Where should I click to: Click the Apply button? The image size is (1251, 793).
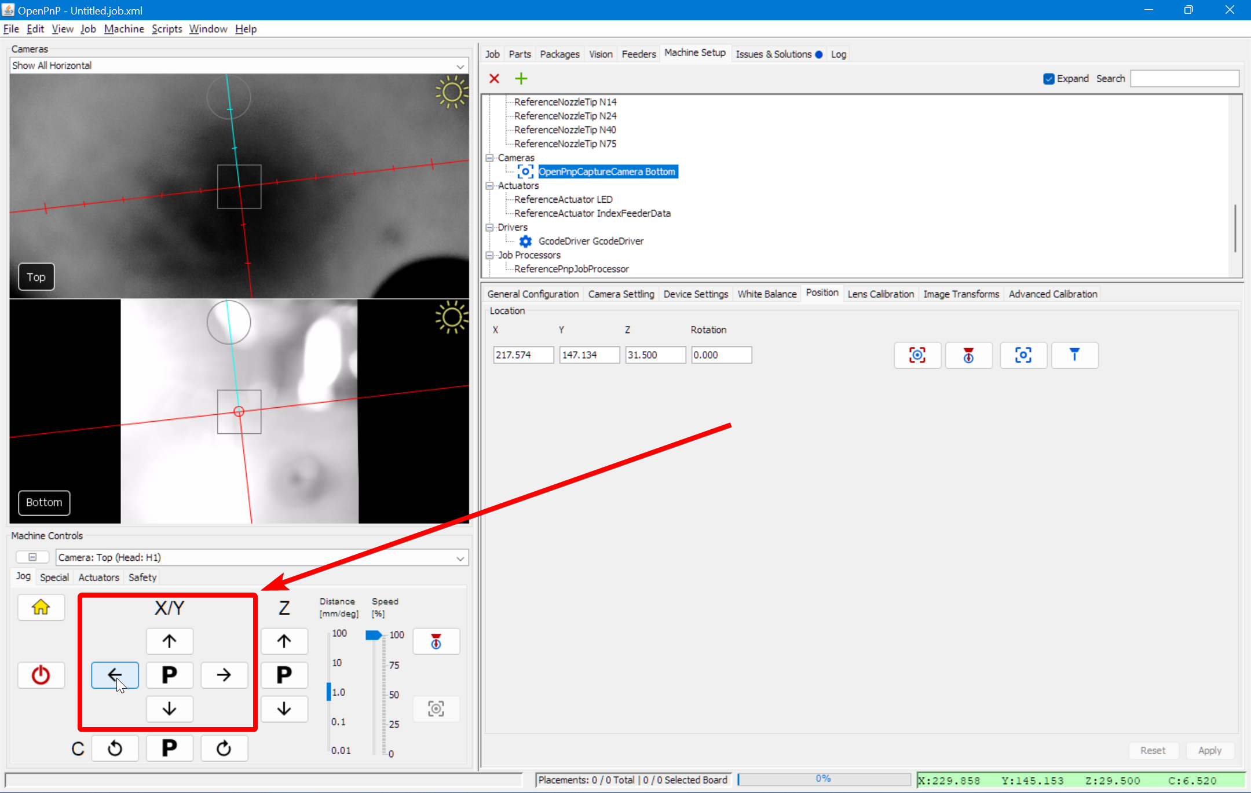pos(1209,750)
